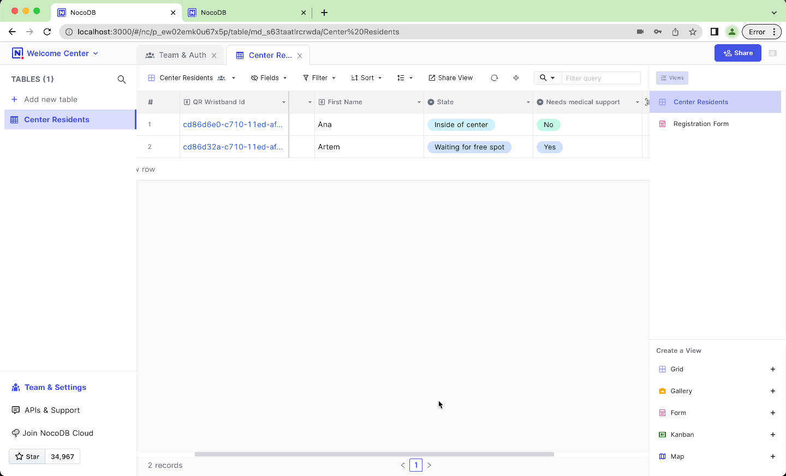Click the Share View button

click(x=451, y=78)
